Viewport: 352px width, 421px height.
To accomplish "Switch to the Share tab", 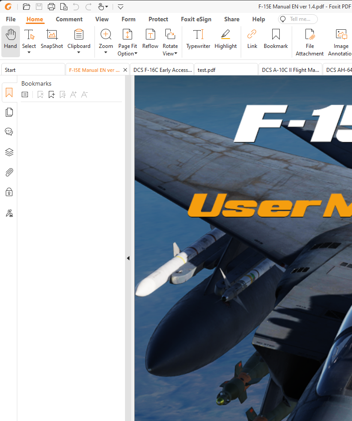I will click(232, 20).
